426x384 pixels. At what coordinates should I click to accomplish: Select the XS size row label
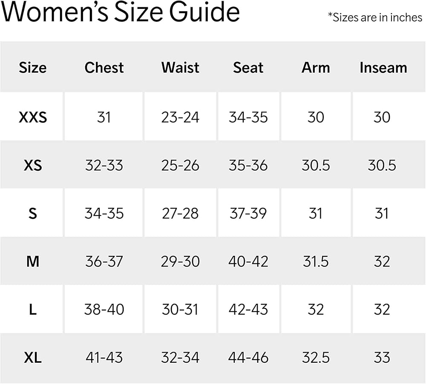point(33,165)
